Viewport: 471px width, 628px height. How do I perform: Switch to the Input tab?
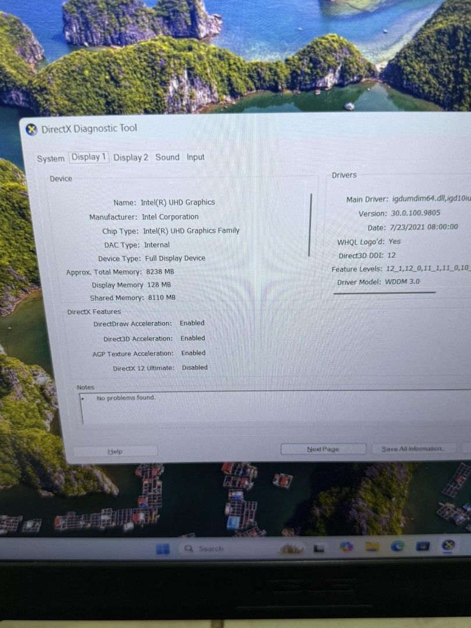pyautogui.click(x=195, y=157)
